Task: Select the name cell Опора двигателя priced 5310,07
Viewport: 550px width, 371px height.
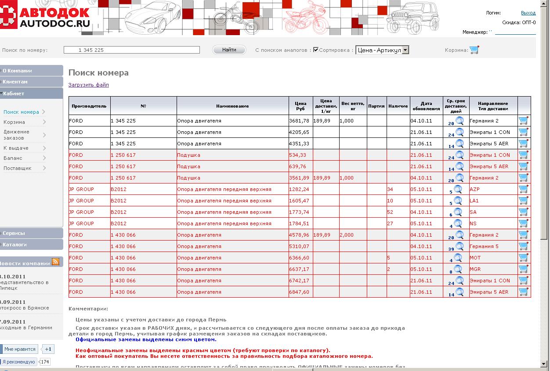Action: click(232, 246)
